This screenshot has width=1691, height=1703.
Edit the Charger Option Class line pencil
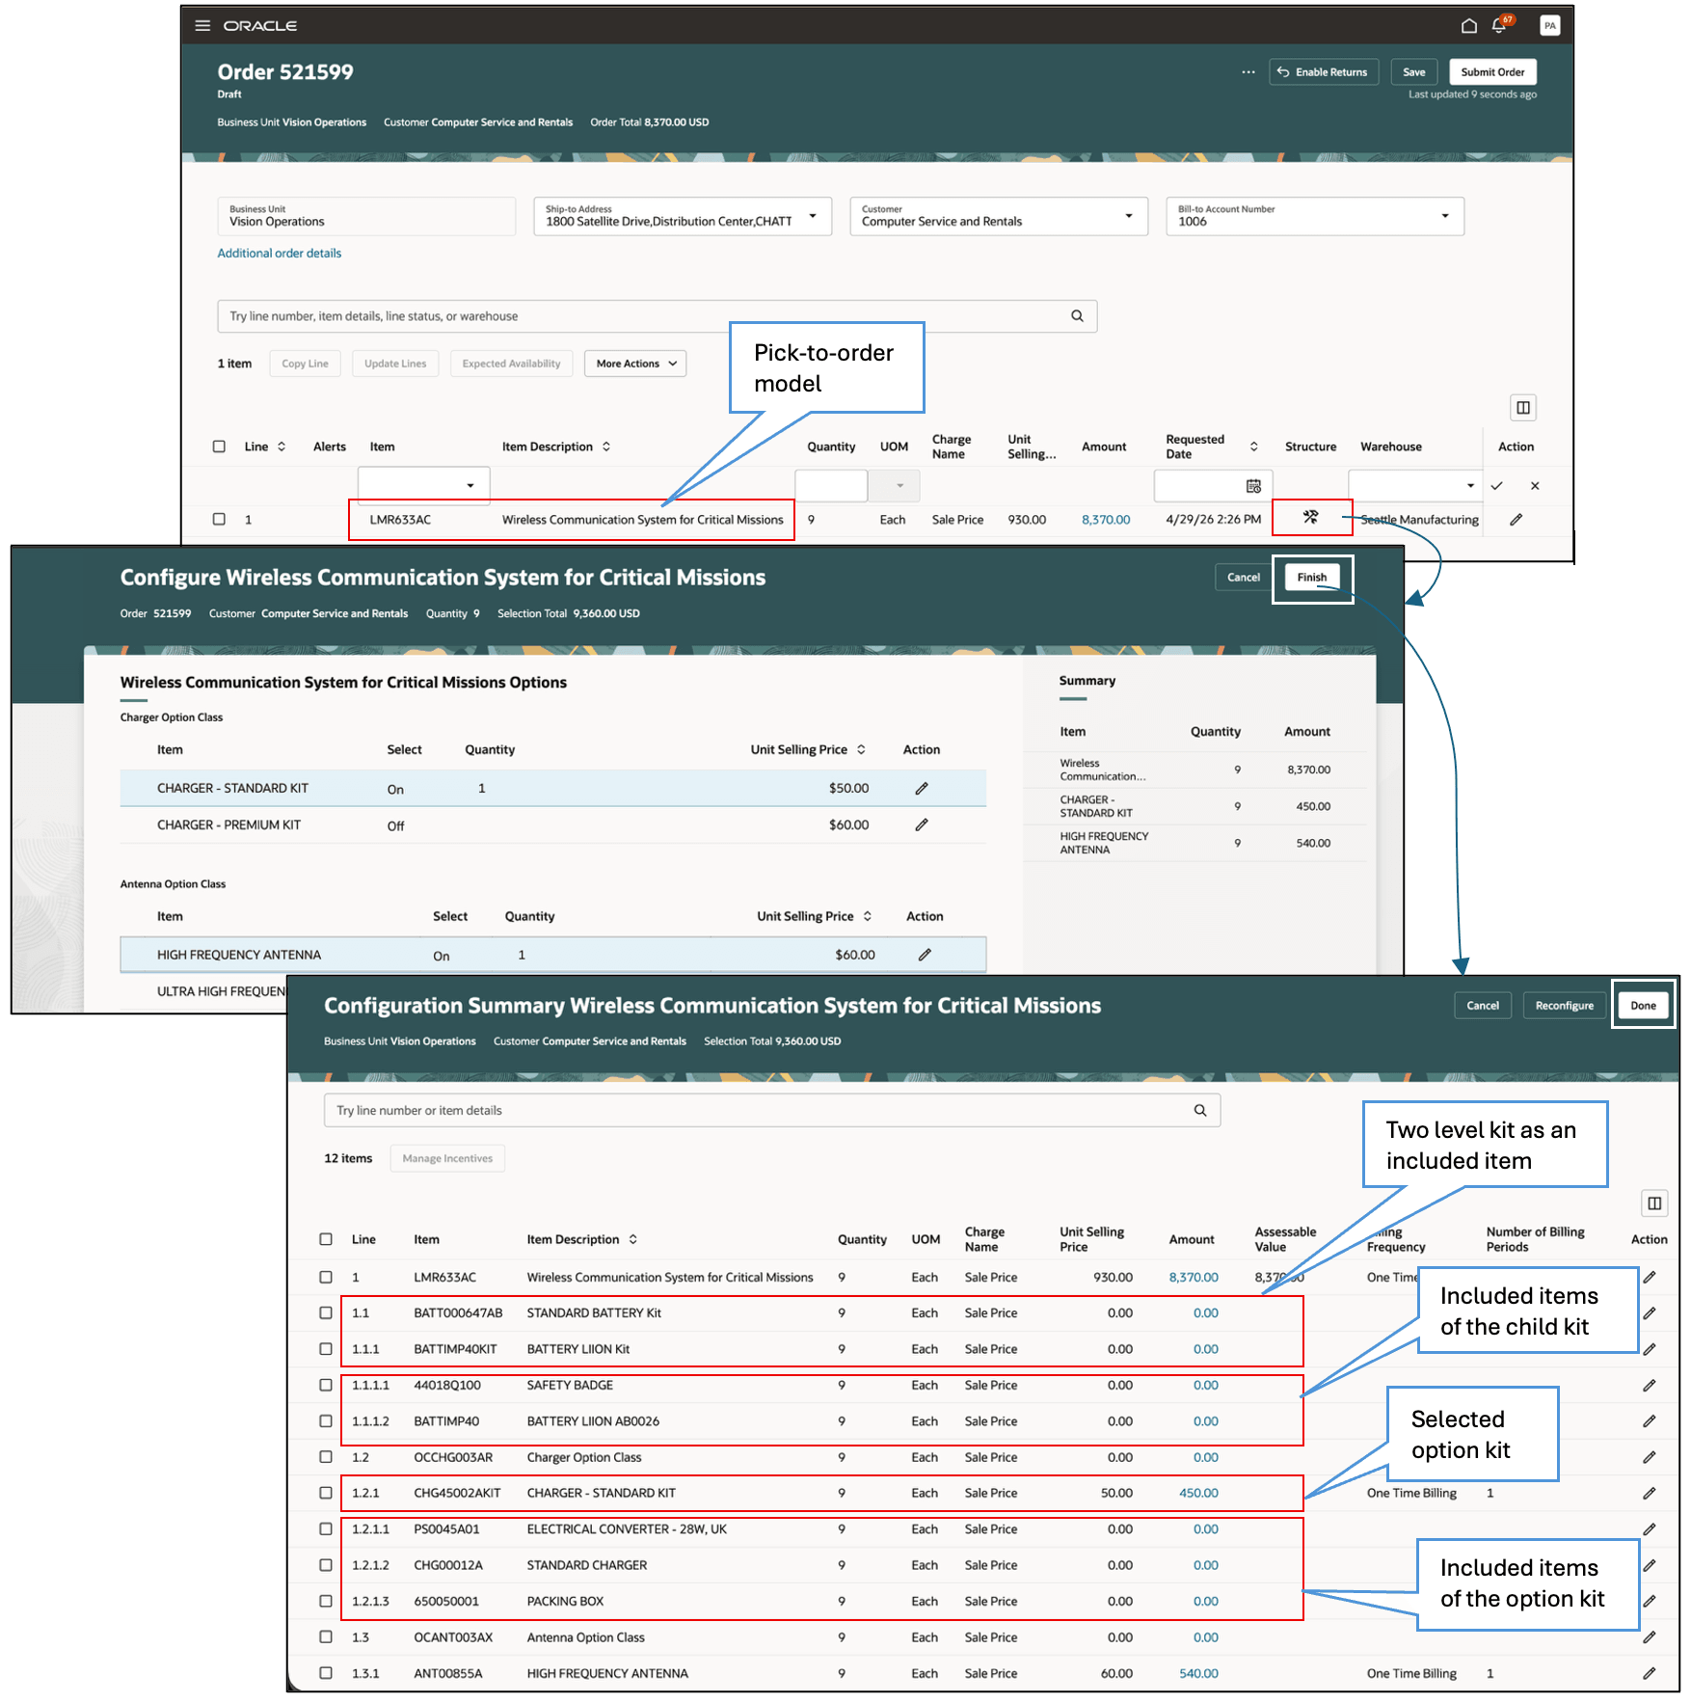1650,1458
